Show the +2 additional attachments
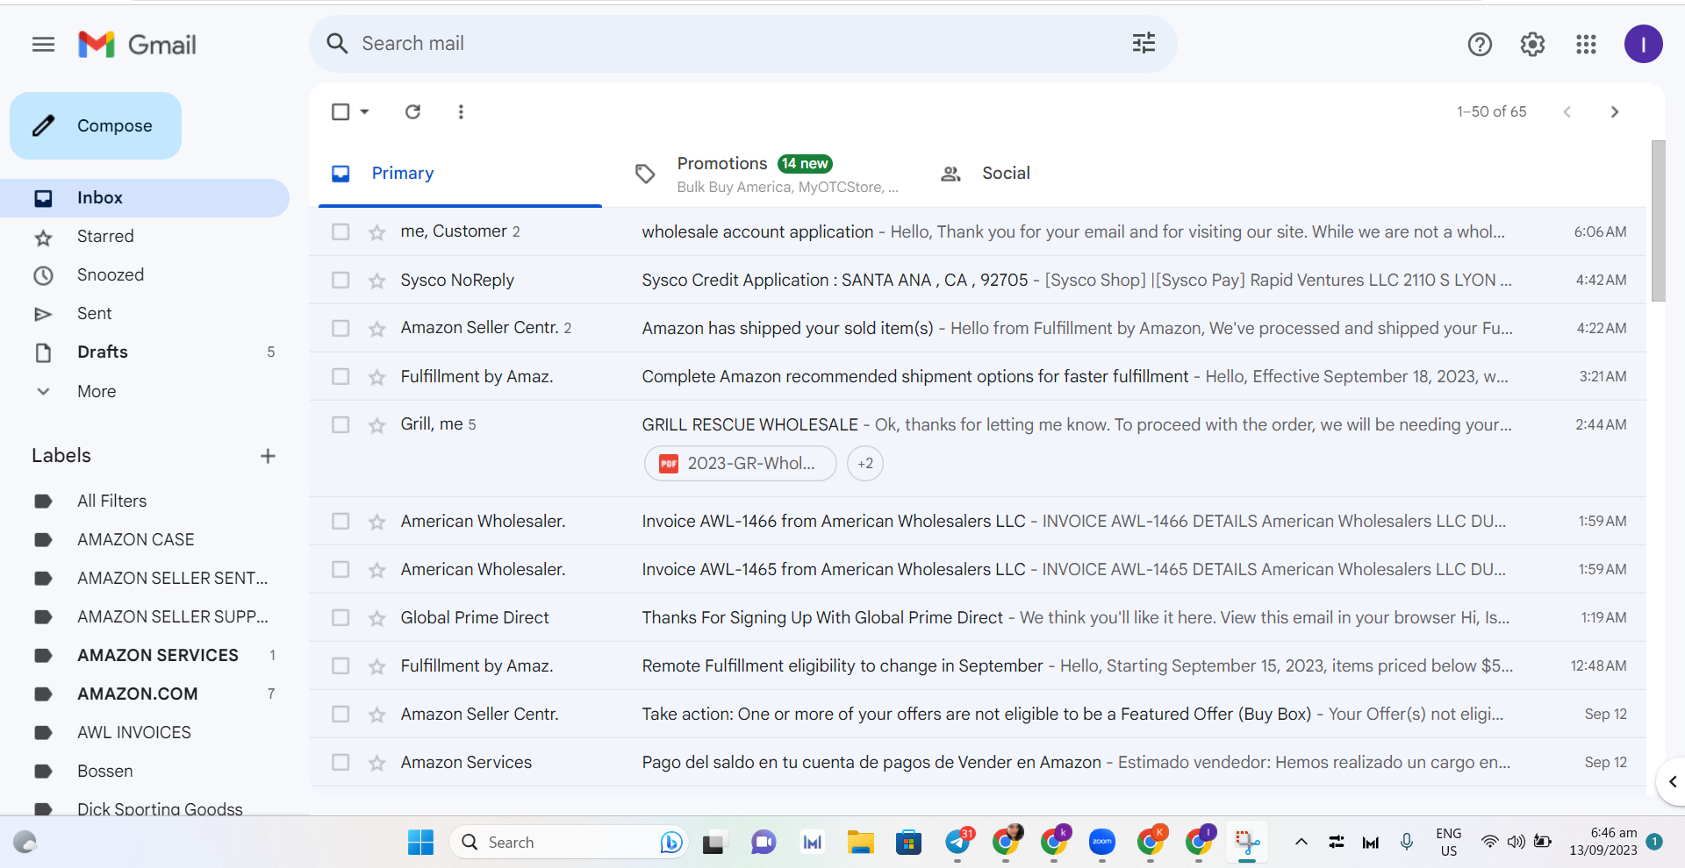This screenshot has height=868, width=1685. (865, 464)
